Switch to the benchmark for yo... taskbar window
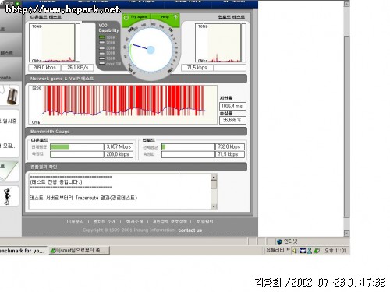The width and height of the screenshot is (390, 292). pos(23,251)
